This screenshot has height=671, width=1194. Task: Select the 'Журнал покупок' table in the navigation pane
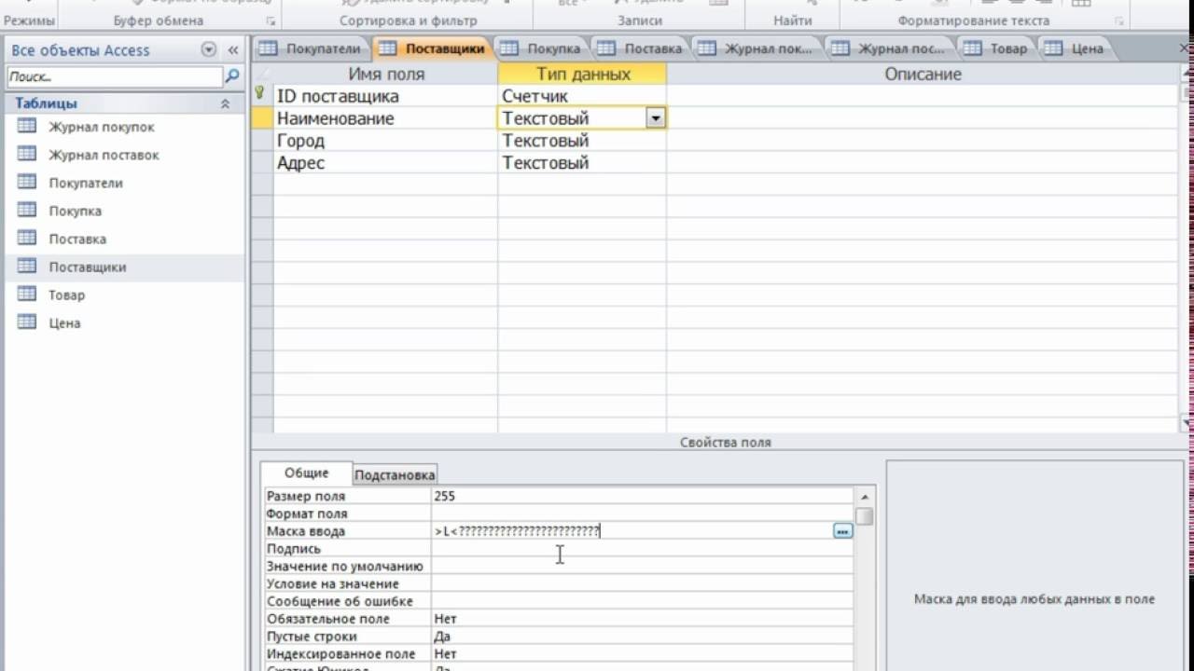coord(102,127)
